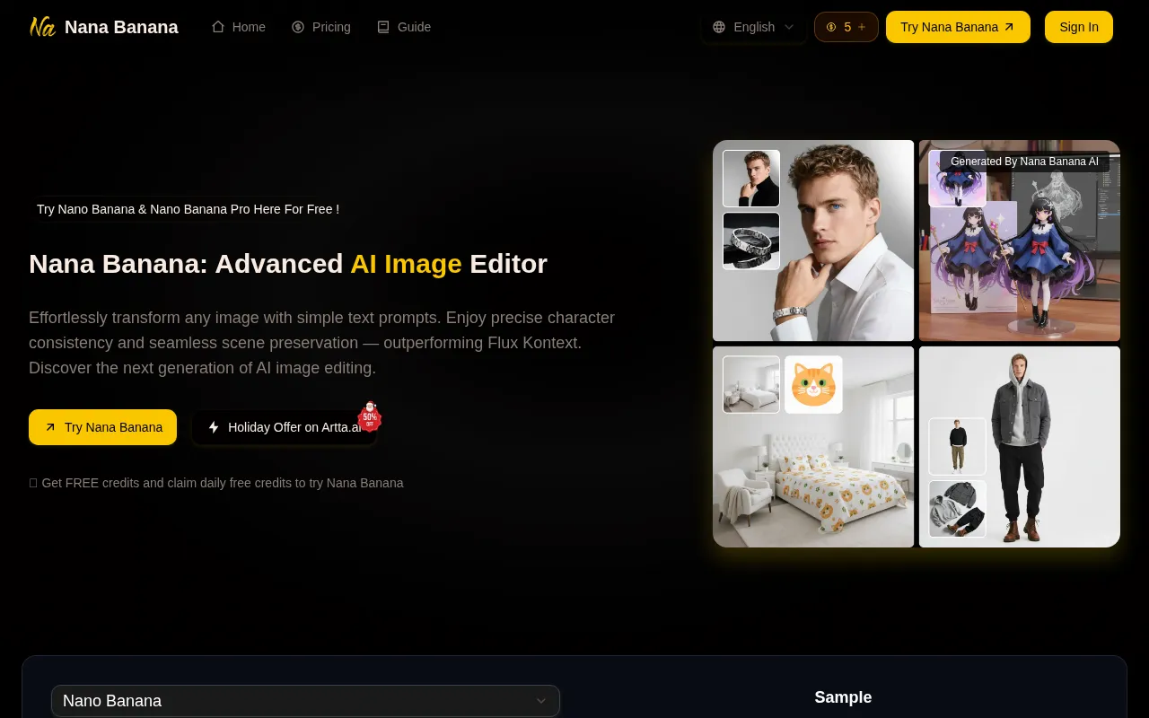Image resolution: width=1149 pixels, height=718 pixels.
Task: Click the Nana Banana logo icon
Action: [x=42, y=27]
